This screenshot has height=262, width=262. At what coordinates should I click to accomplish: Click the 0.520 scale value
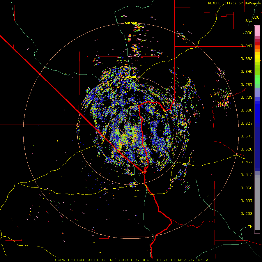point(247,149)
